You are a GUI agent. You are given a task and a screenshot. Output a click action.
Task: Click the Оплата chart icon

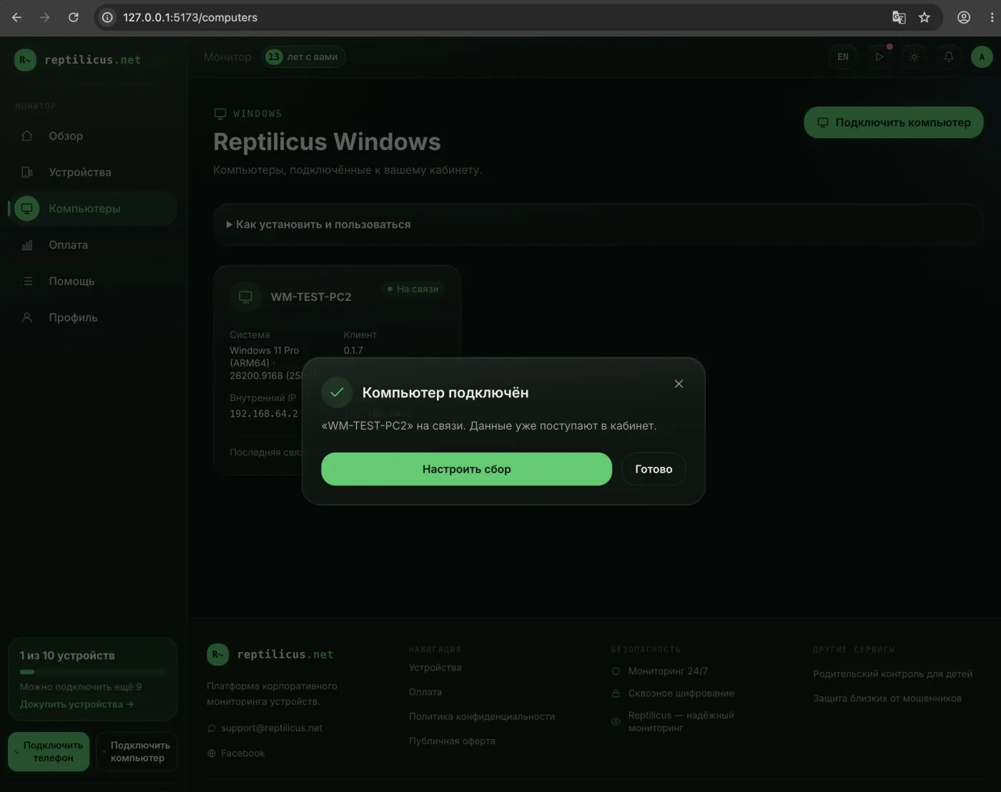(x=27, y=245)
